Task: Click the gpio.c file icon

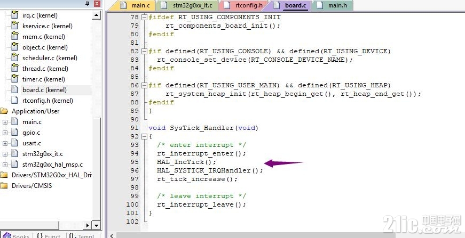Action: pos(15,132)
